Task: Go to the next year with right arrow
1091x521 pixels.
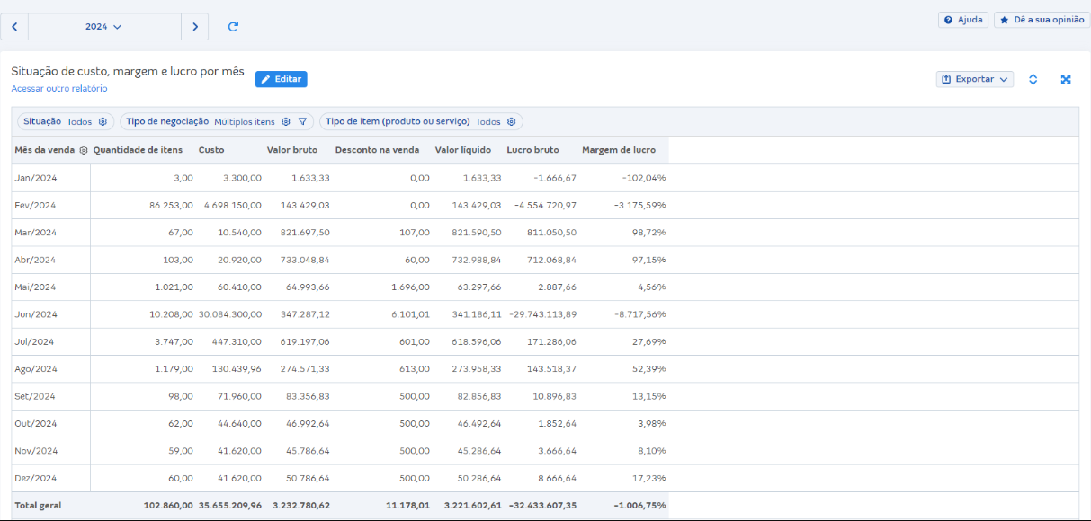Action: tap(195, 27)
